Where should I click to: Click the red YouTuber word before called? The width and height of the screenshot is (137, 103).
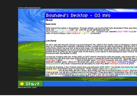point(51,60)
